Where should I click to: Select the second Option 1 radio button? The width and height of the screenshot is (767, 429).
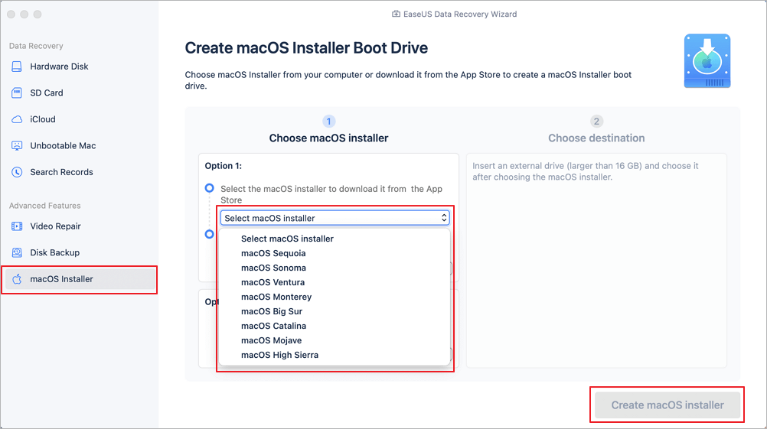click(x=209, y=234)
